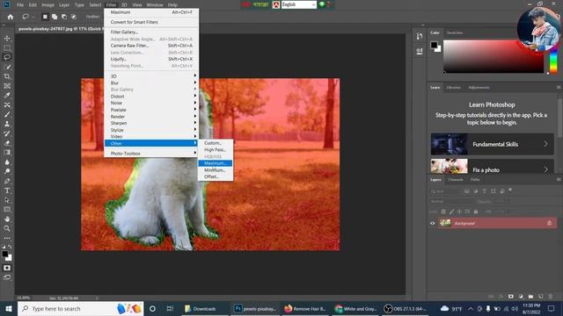The image size is (563, 316).
Task: Select the Frame tool
Action: (x=7, y=86)
